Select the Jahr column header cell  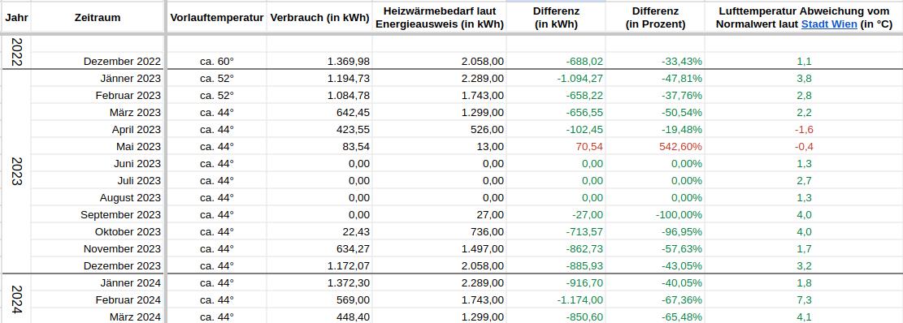[x=16, y=17]
